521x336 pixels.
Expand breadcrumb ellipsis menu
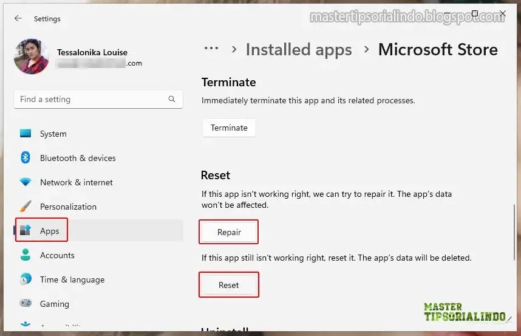(211, 49)
